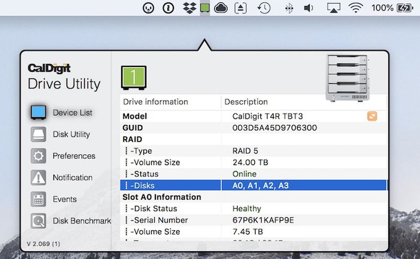Open the Disk Benchmark icon
420x259 pixels.
click(38, 221)
